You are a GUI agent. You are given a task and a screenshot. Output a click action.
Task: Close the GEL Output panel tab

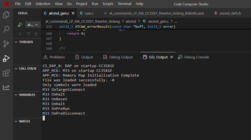[172, 57]
